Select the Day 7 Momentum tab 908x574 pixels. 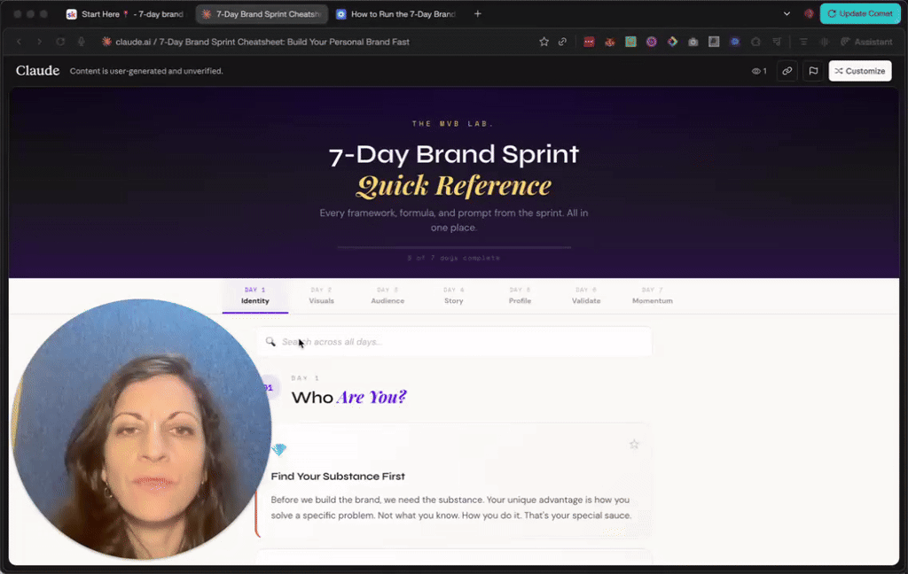652,297
